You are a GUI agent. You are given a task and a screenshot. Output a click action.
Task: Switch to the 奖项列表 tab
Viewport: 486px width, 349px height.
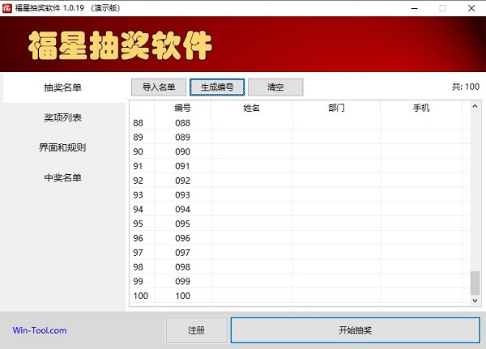[x=63, y=117]
